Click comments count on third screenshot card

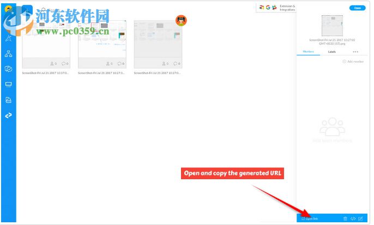pos(177,64)
